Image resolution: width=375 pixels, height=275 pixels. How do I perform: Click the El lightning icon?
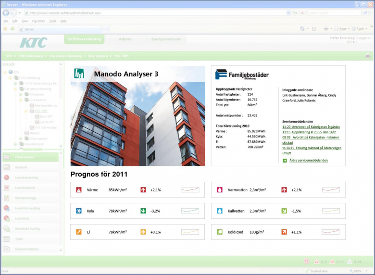point(79,232)
